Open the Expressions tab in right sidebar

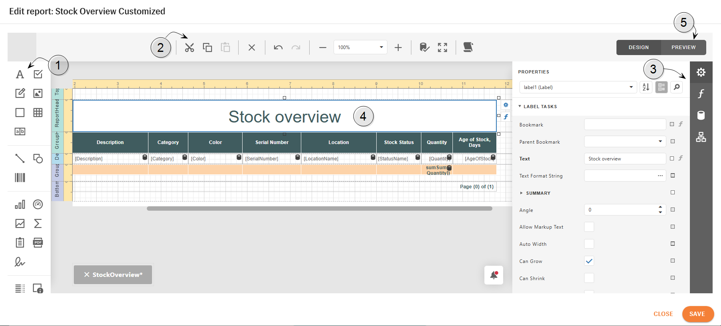(701, 94)
